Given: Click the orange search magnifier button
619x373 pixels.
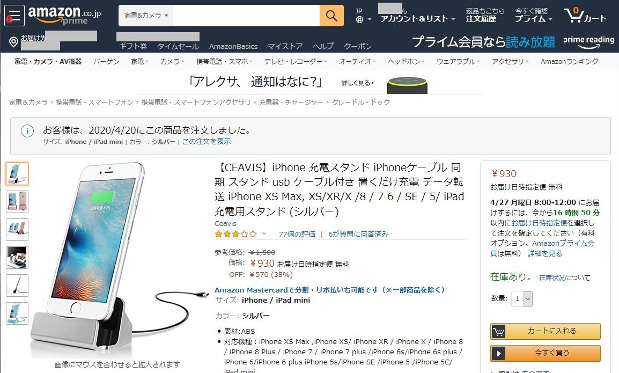Looking at the screenshot, I should click(331, 16).
